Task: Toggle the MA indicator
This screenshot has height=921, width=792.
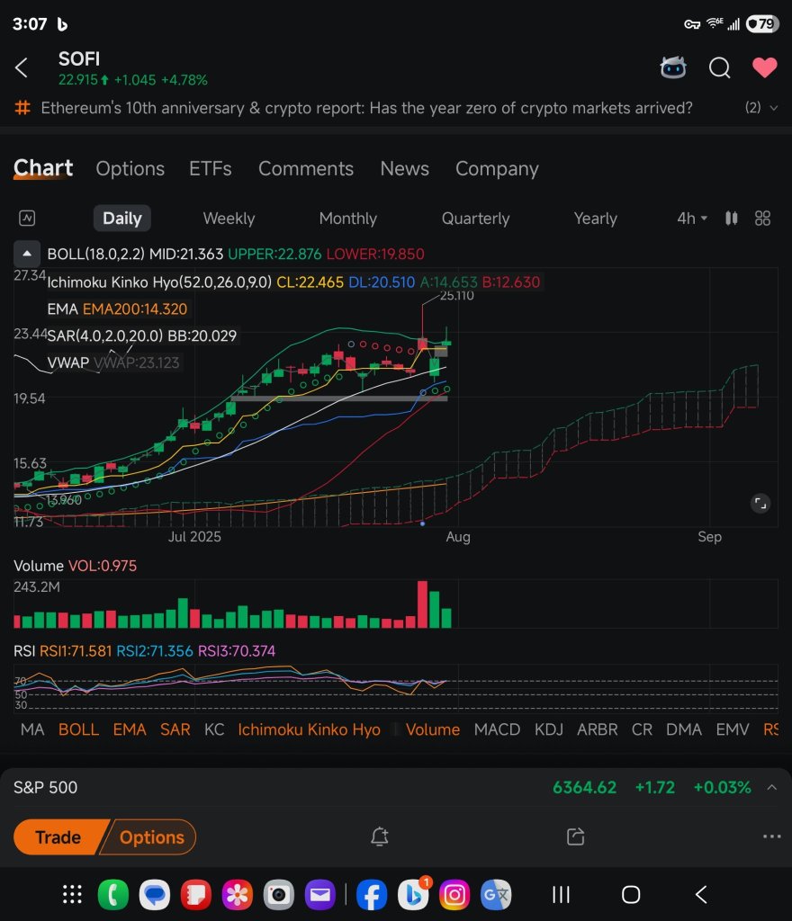Action: click(32, 729)
